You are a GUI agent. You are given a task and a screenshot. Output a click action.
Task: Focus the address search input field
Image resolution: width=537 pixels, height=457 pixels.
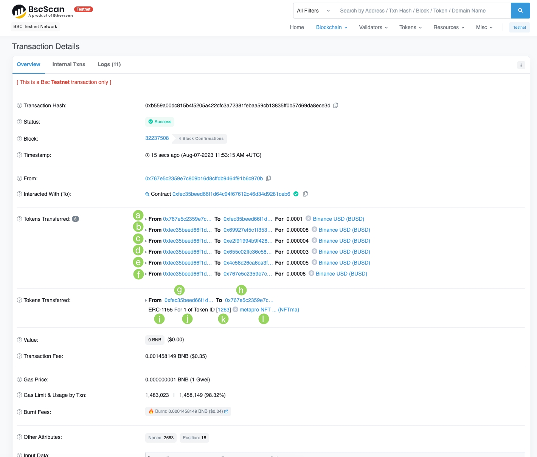tap(423, 11)
